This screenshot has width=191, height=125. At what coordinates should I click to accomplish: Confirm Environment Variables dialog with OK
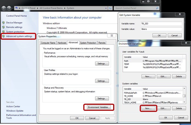(x=166, y=117)
